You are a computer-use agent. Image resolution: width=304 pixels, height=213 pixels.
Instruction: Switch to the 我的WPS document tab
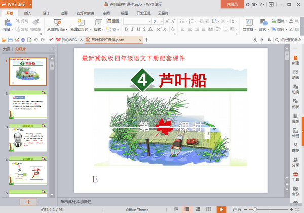click(66, 40)
